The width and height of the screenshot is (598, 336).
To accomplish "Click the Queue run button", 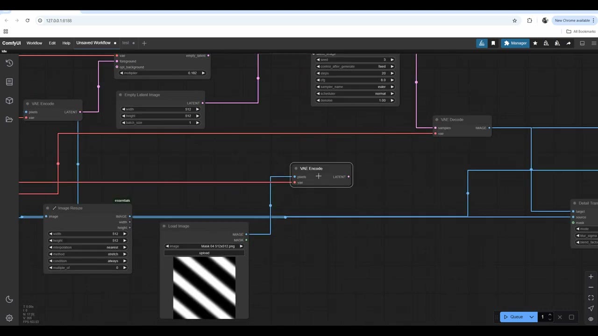I will click(513, 317).
